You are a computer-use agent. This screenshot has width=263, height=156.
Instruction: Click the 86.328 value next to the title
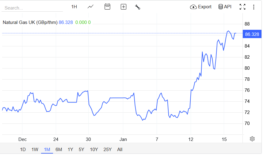click(x=66, y=22)
